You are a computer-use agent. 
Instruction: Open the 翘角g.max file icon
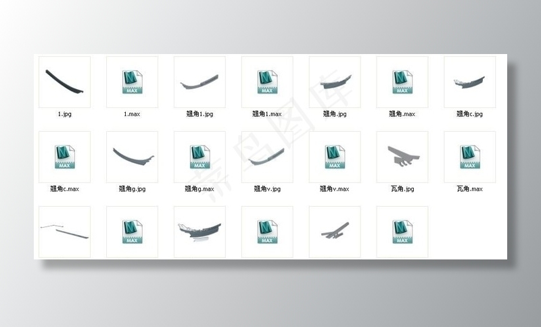coord(199,157)
